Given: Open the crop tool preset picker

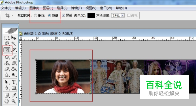Looking at the screenshot, I should (12, 16).
